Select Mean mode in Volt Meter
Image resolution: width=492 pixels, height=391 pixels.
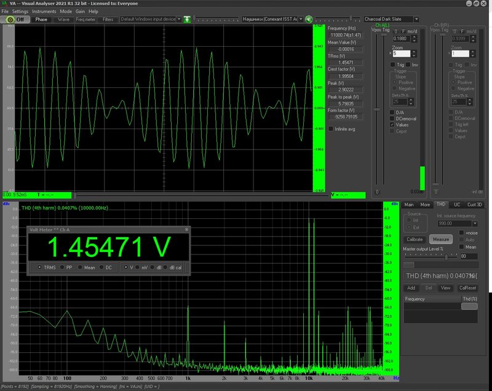click(x=80, y=267)
